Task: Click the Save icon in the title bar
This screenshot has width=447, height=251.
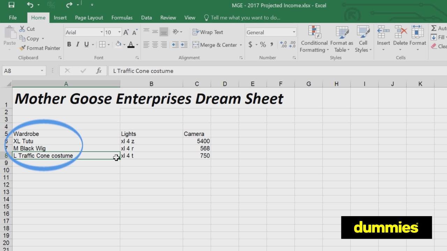Action: pos(11,5)
